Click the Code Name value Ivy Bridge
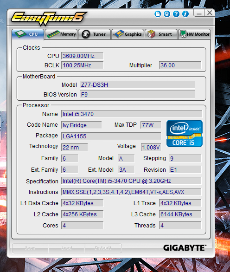Viewport: 230px width, 272px height. pos(81,125)
